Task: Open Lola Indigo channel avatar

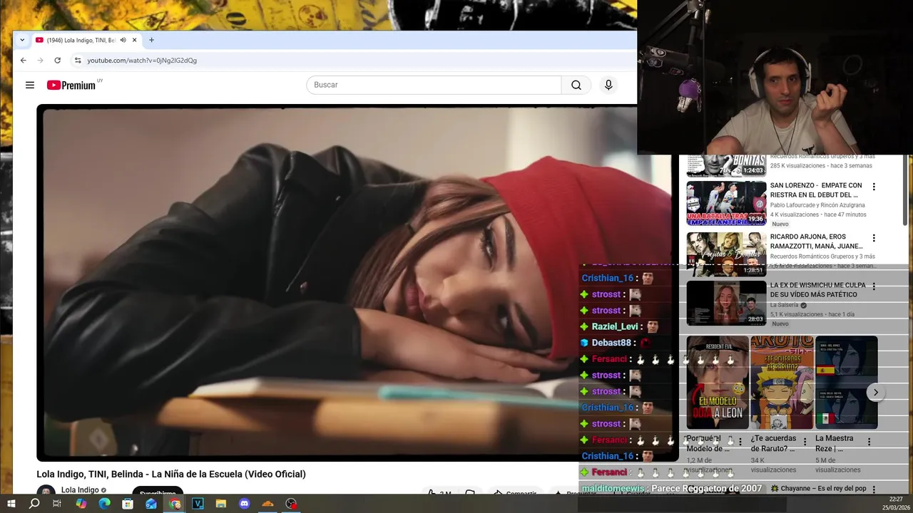Action: [x=46, y=492]
